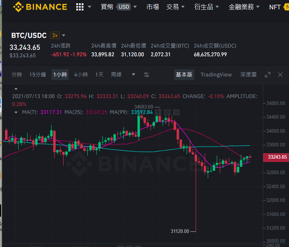Image resolution: width=289 pixels, height=247 pixels.
Task: Click the 34683.69 high price marker
Action: 143,107
